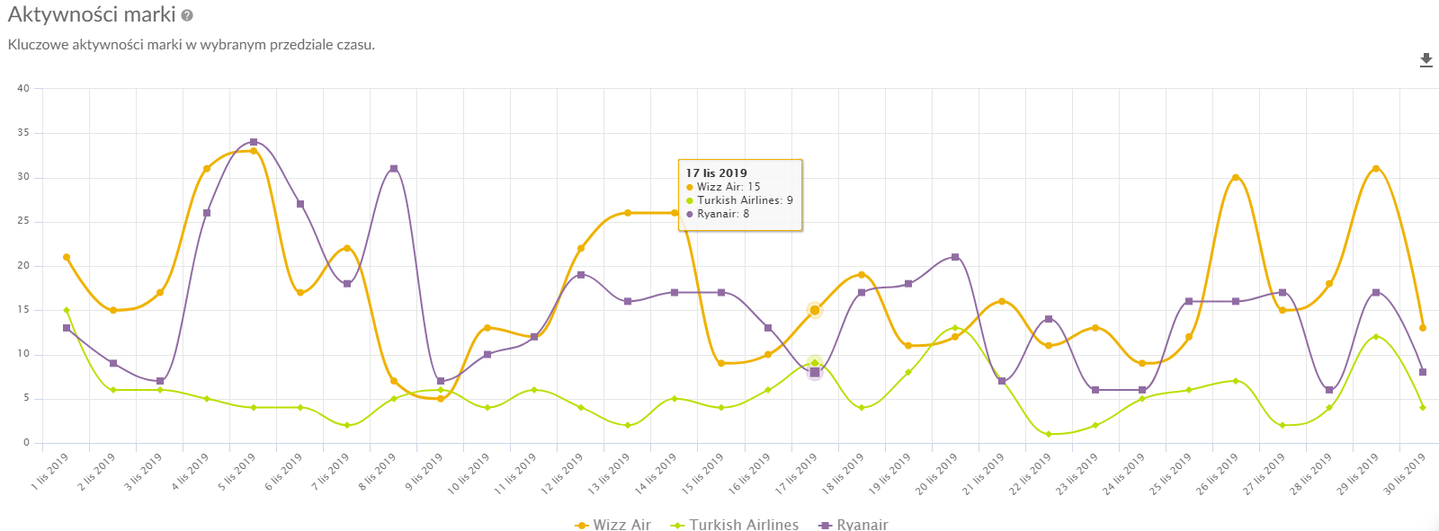
Task: Click Ryanair point on 8 lis 2019
Action: pyautogui.click(x=394, y=169)
